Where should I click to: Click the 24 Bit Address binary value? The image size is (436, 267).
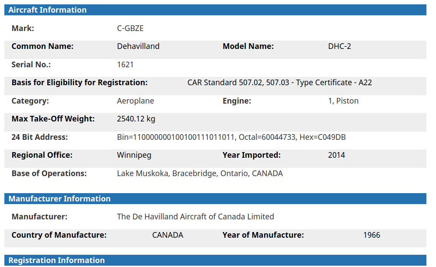tap(176, 137)
